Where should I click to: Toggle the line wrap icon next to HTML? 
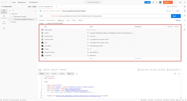[77, 74]
